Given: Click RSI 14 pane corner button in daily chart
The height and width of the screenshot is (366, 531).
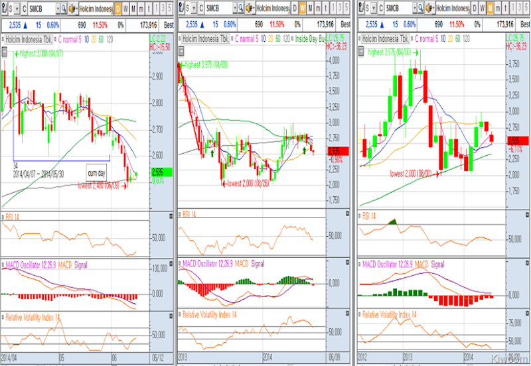Looking at the screenshot, I should coord(171,217).
